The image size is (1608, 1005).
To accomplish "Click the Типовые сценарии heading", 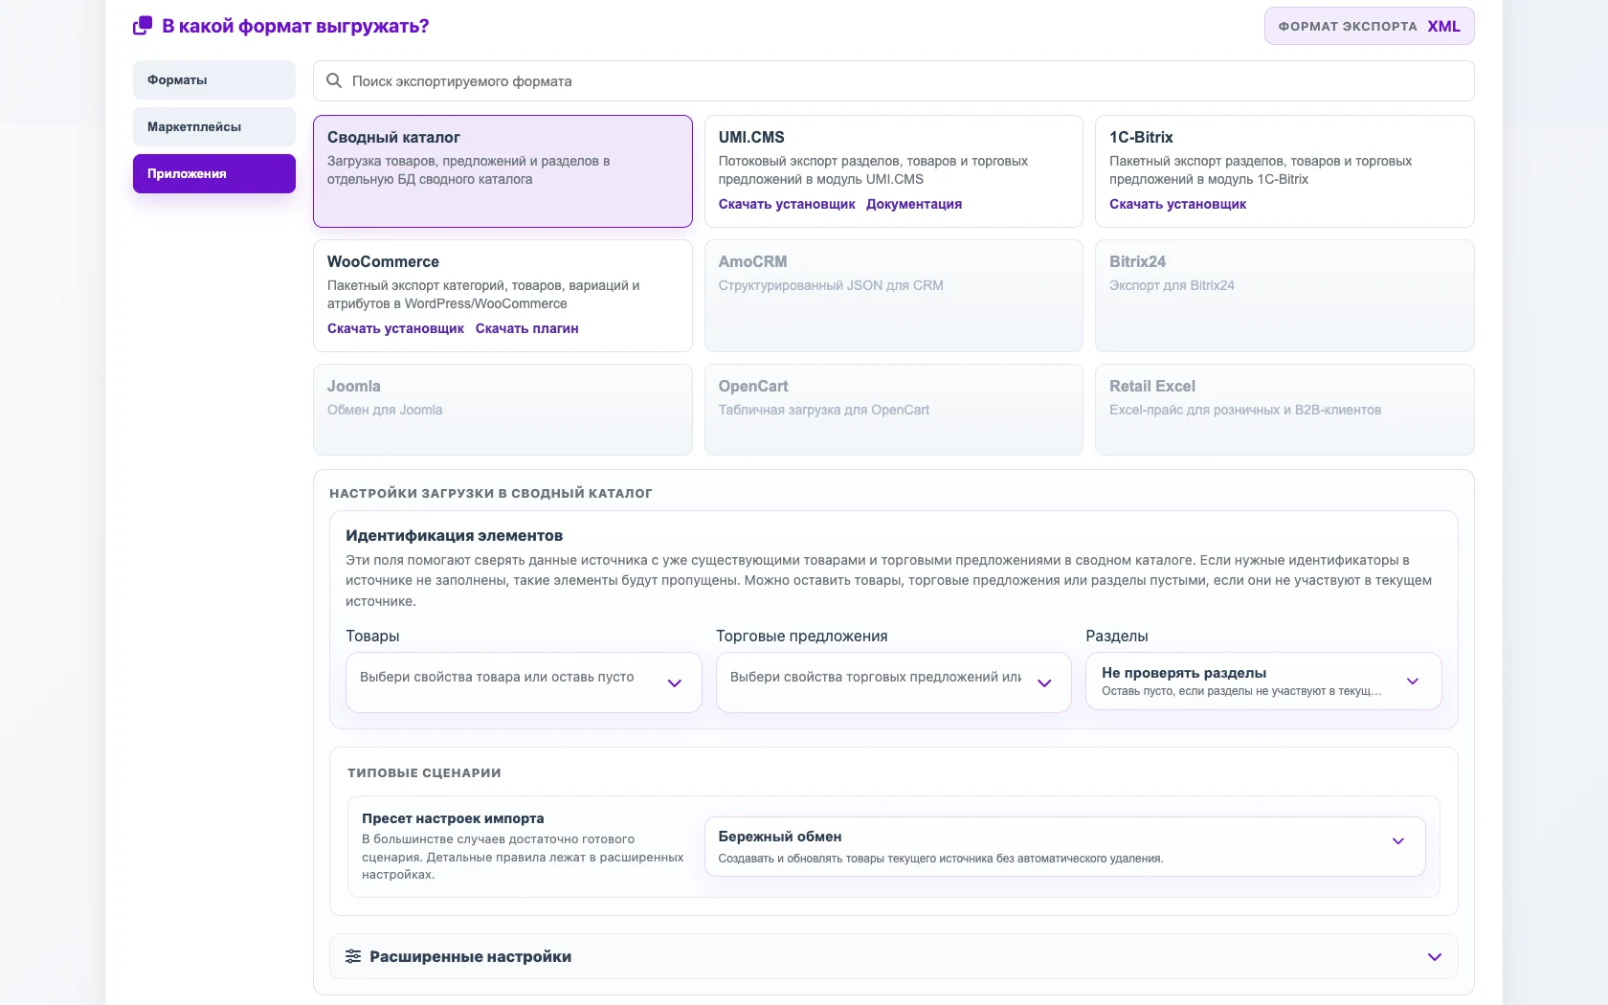I will point(424,772).
